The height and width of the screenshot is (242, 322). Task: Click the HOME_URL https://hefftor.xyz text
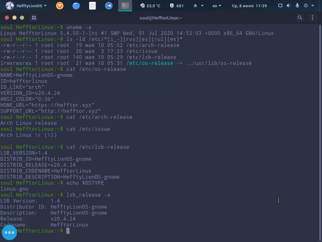(x=47, y=105)
